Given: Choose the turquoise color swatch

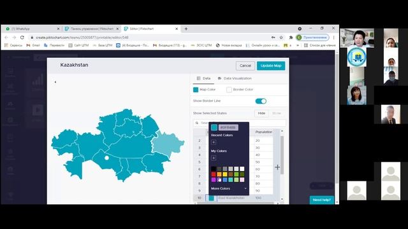Looking at the screenshot, I should coord(231,179).
